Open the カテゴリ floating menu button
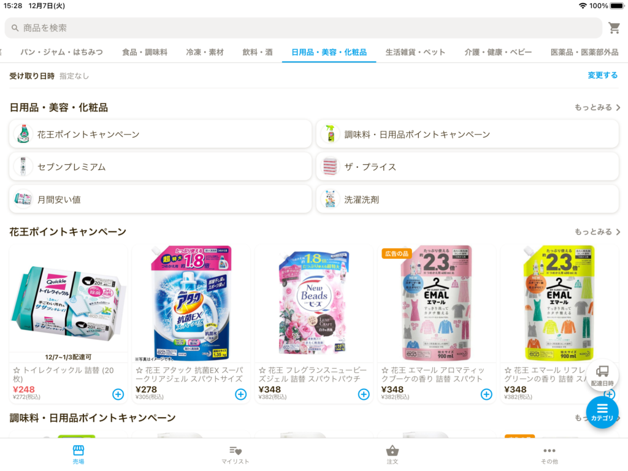Viewport: 628px width, 471px height. click(602, 412)
